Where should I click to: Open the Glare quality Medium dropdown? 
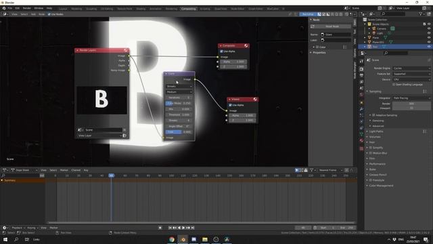point(179,92)
